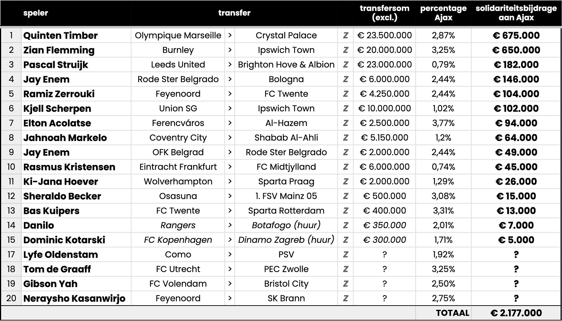562x321 pixels.
Task: Click the 'solidariteitsbijdrage aan Ajax' header
Action: (516, 13)
